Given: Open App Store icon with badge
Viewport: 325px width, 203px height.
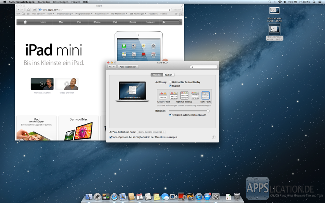Looking at the screenshot, I should (207, 196).
